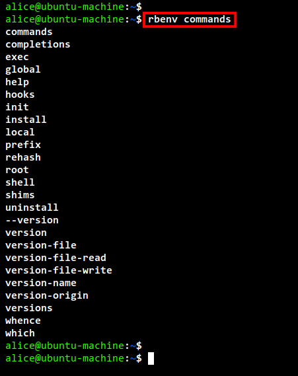Click the word 'exec' in output

point(17,57)
